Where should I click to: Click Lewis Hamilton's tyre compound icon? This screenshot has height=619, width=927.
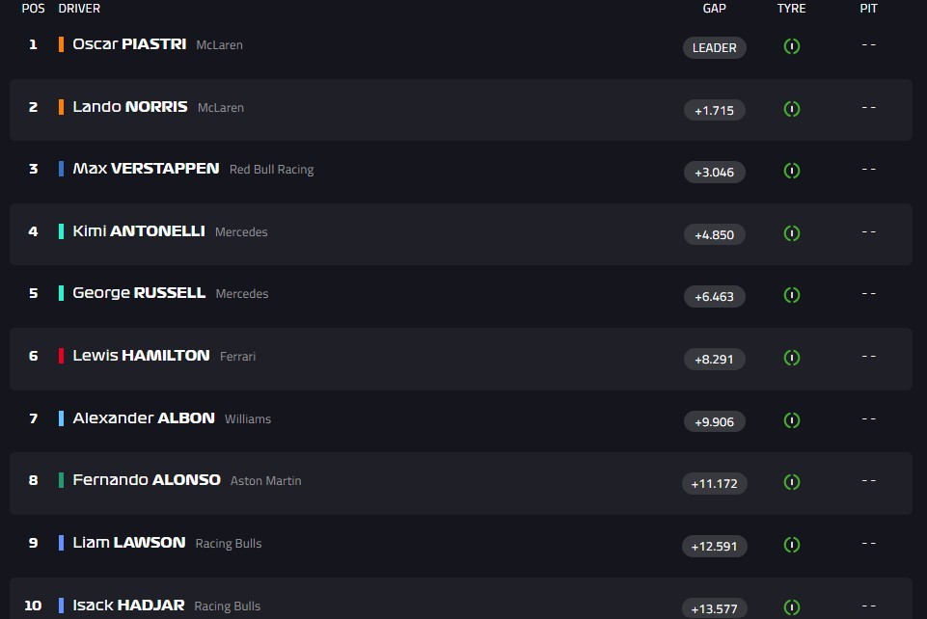tap(792, 358)
